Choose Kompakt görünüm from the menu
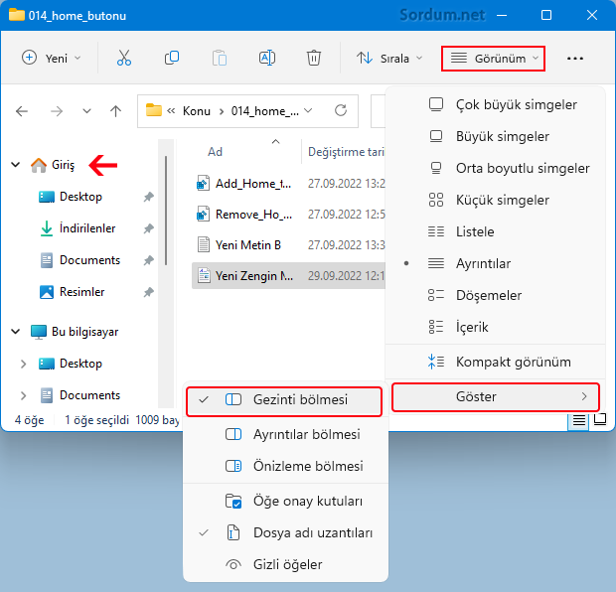Viewport: 616px width, 592px height. pyautogui.click(x=513, y=362)
